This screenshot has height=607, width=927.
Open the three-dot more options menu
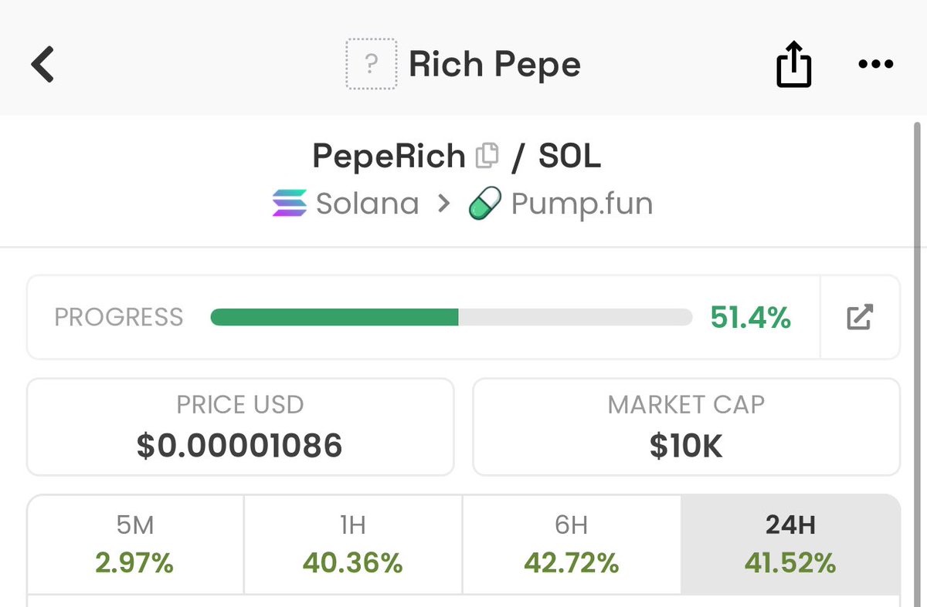[875, 65]
